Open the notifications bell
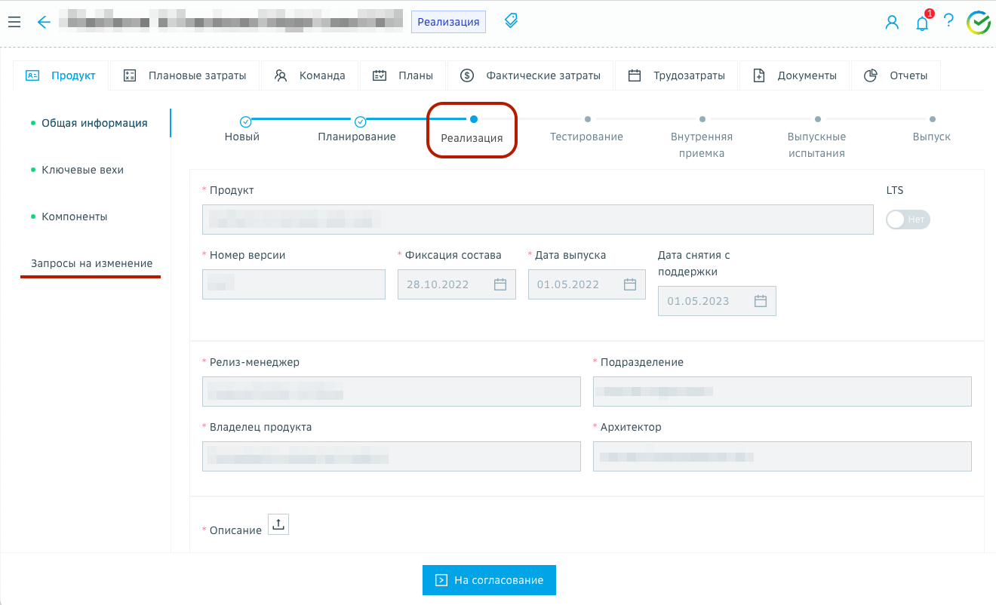Viewport: 996px width, 605px height. click(x=922, y=23)
